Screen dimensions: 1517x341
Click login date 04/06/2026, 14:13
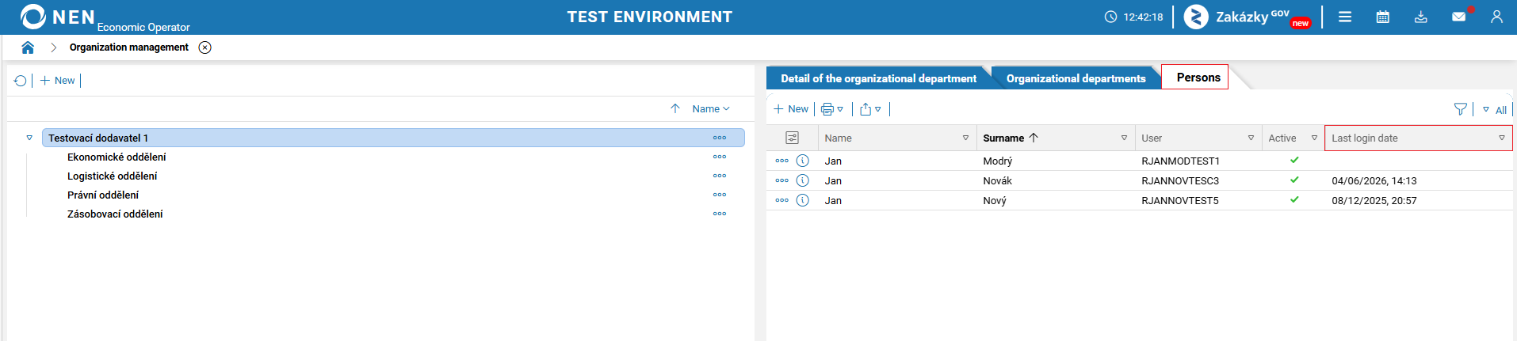pos(1374,180)
